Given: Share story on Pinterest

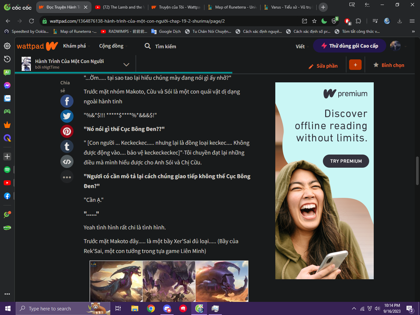Looking at the screenshot, I should [67, 131].
